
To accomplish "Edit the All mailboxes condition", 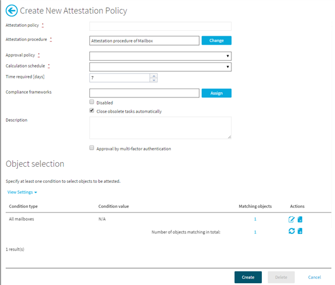I will 292,219.
